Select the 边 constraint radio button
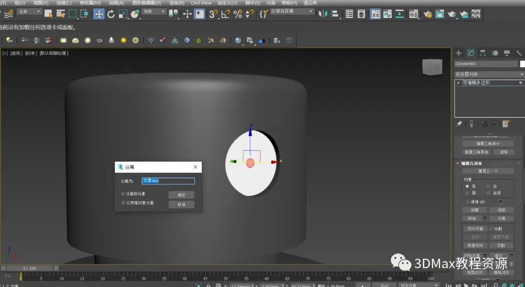525x287 pixels. point(489,186)
